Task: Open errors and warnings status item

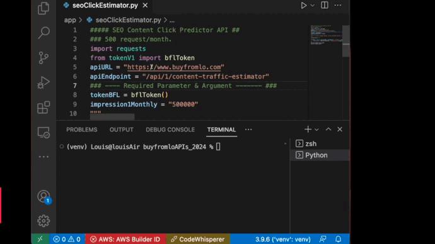Action: point(67,239)
